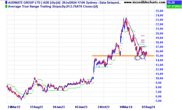The image size is (182, 110).
Task: Click the blue 15.20 price value box
Action: pos(174,2)
